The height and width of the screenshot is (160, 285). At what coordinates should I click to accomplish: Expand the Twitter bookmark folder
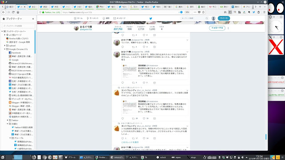click(8, 120)
